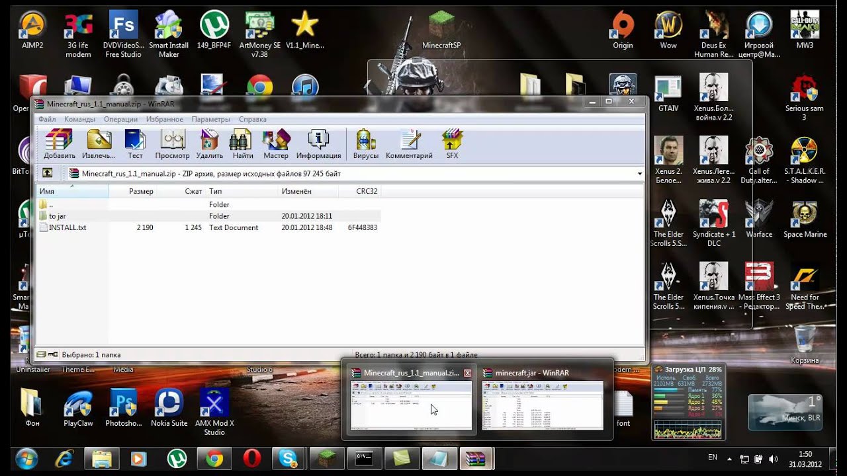Launch Internet Explorer from the taskbar
This screenshot has height=476, width=847.
tap(64, 458)
